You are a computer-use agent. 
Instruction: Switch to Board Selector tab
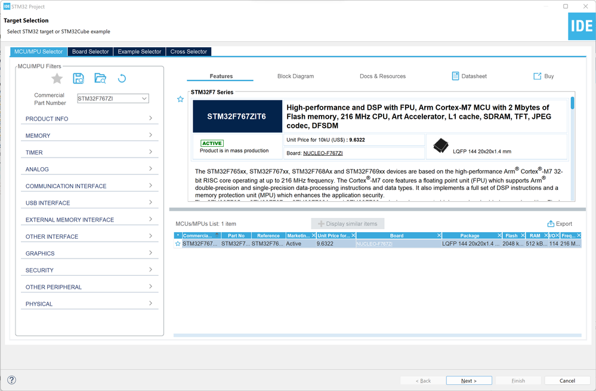coord(91,52)
